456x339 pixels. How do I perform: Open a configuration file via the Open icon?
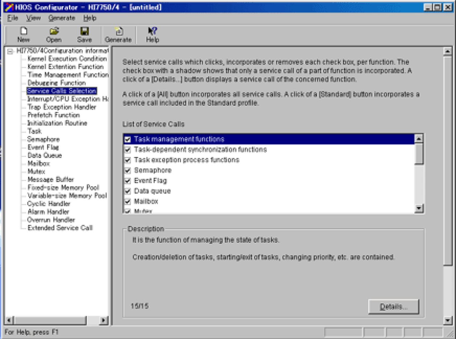click(53, 32)
